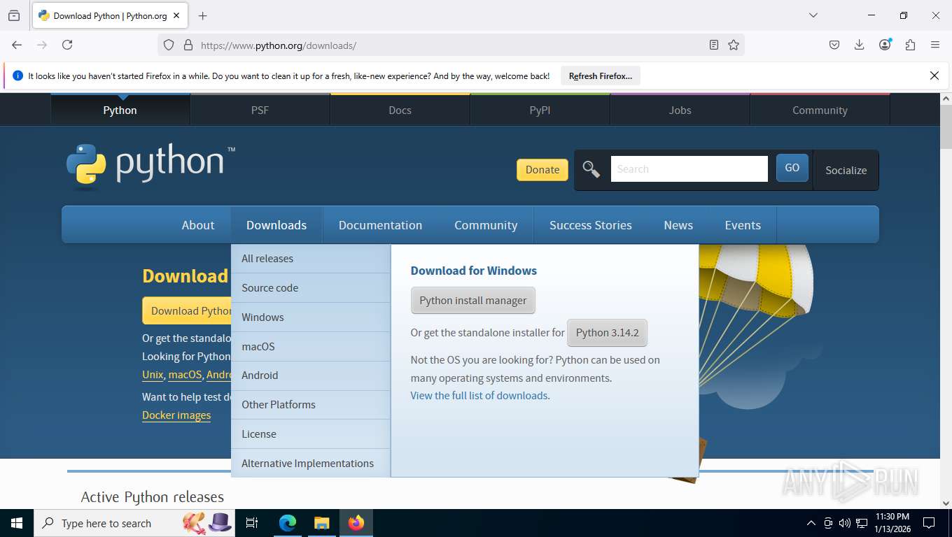Open the News navigation menu
952x537 pixels.
[x=678, y=225]
